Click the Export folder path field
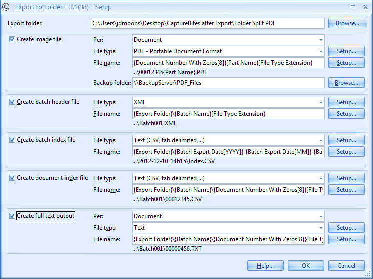Viewport: 373px width, 279px height. tap(208, 23)
